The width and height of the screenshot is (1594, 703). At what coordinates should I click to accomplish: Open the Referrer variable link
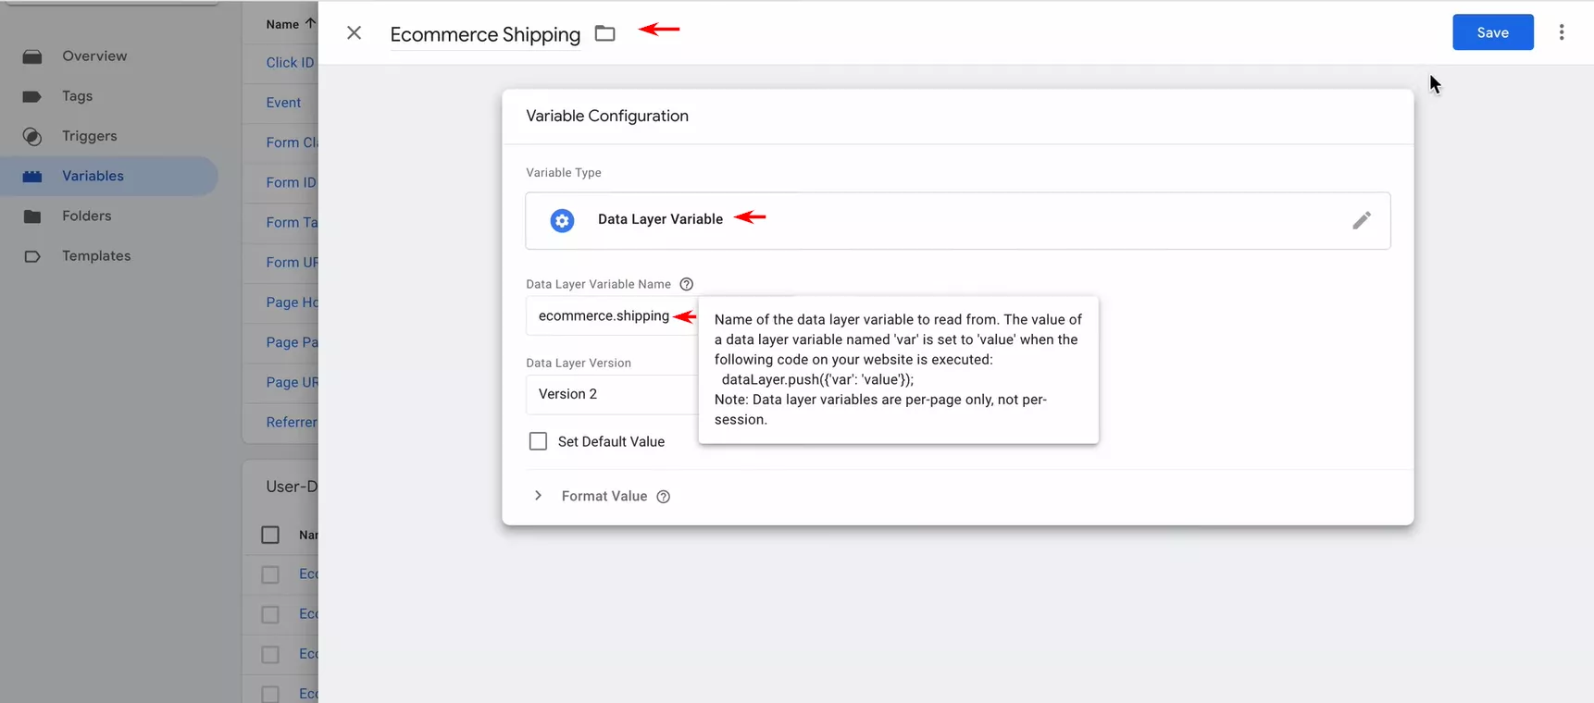click(x=292, y=422)
